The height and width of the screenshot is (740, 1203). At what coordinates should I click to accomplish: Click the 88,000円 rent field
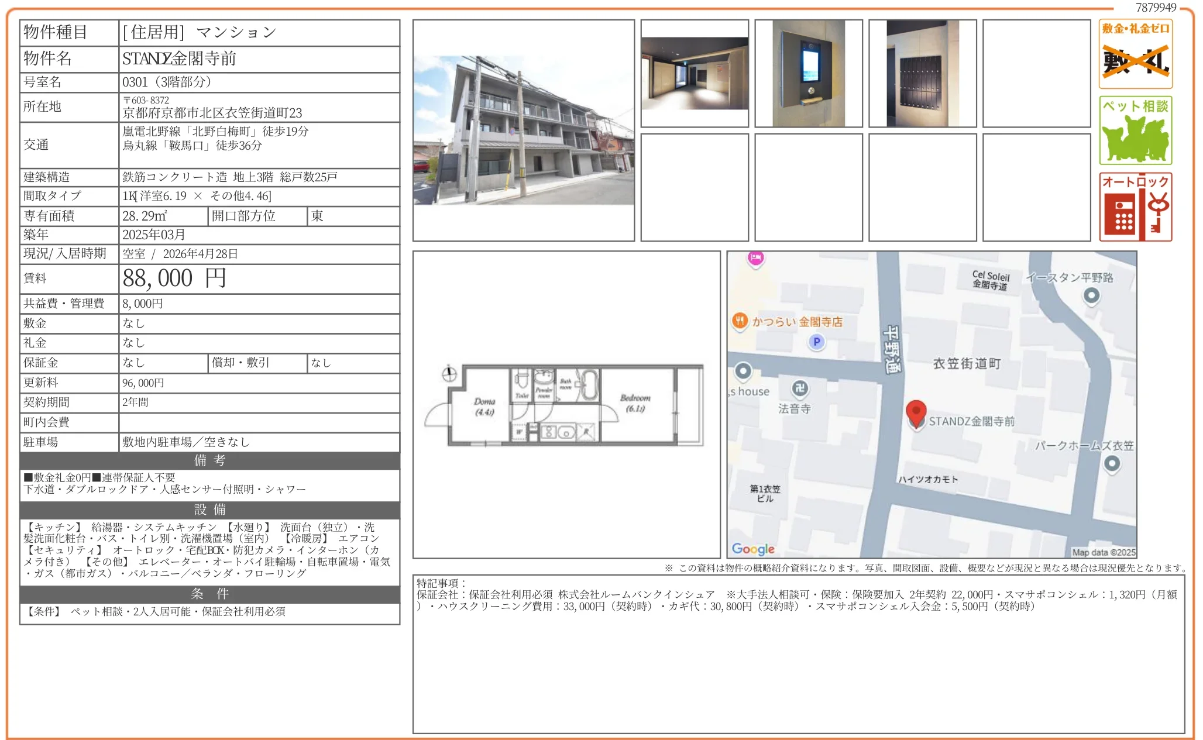173,278
